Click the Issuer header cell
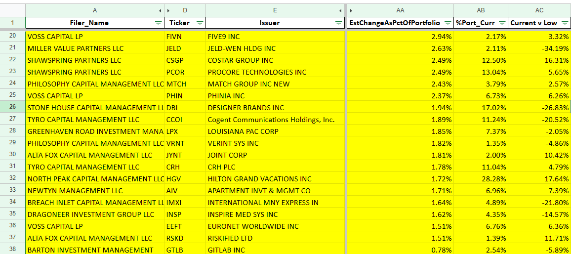571x254 pixels. [275, 23]
